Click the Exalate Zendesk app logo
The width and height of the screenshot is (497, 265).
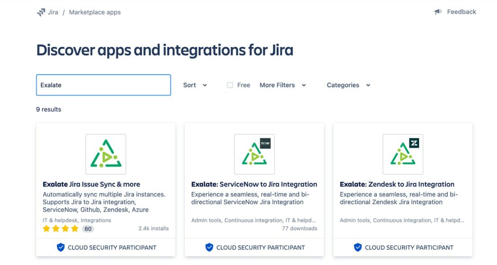point(403,154)
